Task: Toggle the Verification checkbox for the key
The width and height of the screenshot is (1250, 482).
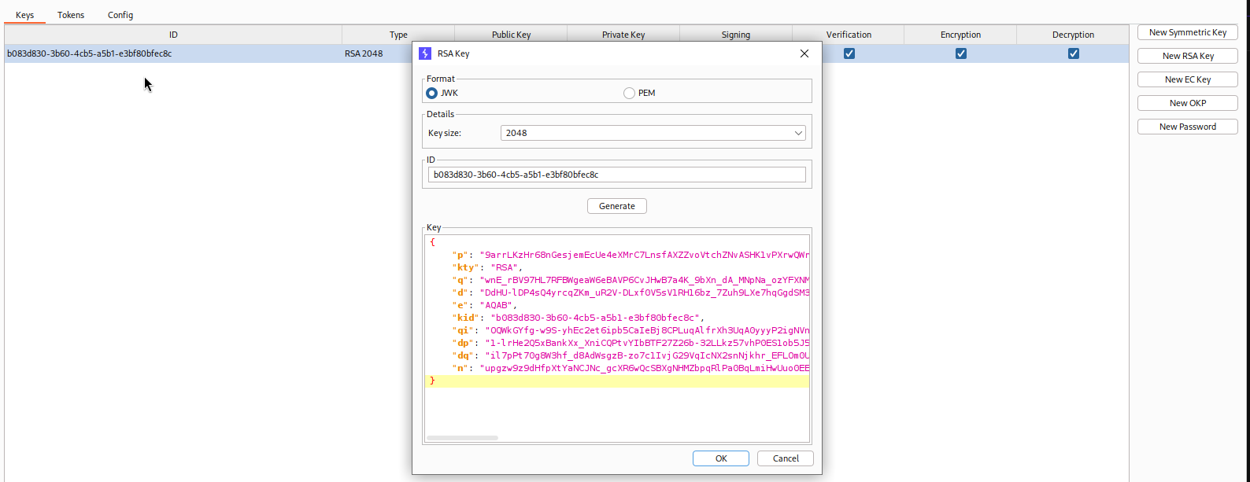Action: pyautogui.click(x=849, y=53)
